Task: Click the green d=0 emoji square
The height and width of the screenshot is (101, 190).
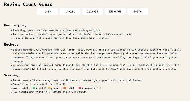Action: (x=34, y=88)
